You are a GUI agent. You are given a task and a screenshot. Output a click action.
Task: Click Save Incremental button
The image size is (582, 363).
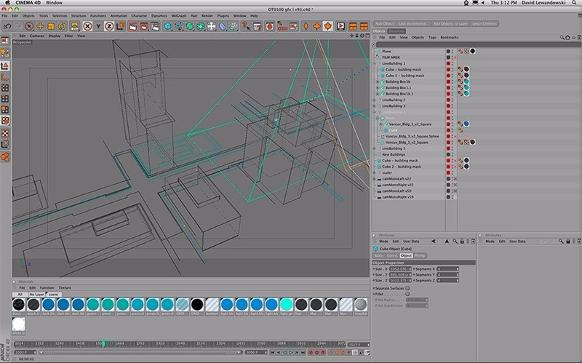tap(414, 24)
